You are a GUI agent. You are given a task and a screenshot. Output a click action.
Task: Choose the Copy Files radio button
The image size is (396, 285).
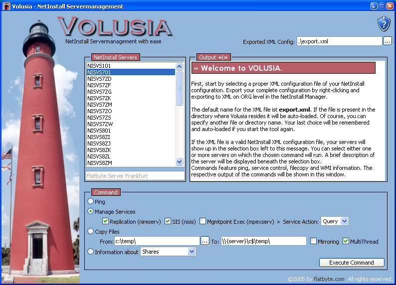pyautogui.click(x=90, y=231)
